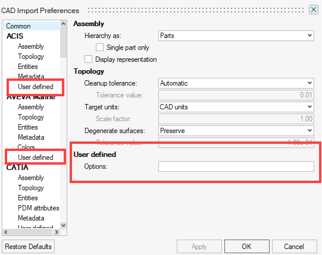Select User defined under ACIS

point(36,87)
